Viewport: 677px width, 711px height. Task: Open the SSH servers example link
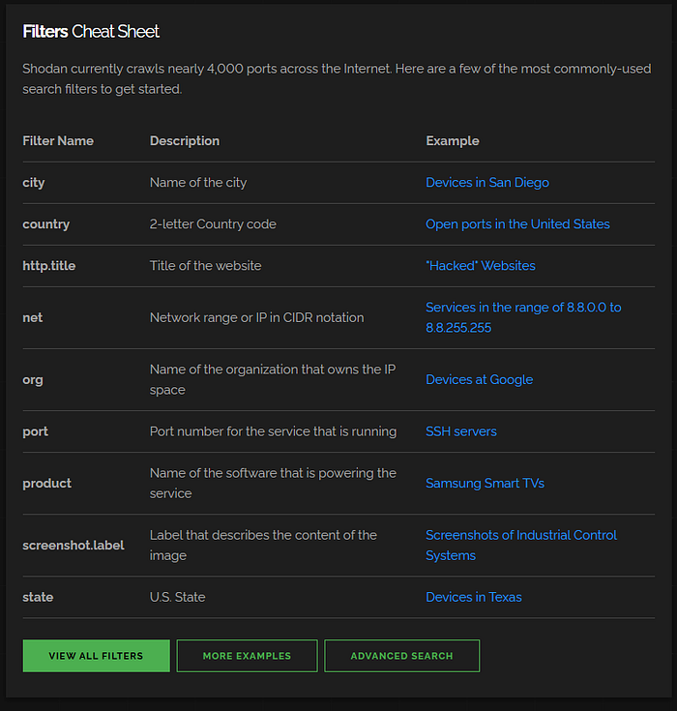coord(460,431)
